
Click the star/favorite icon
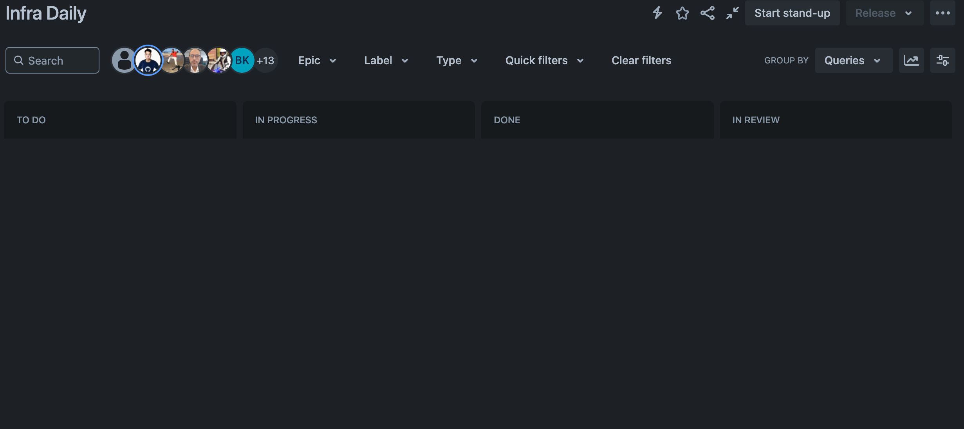coord(682,13)
